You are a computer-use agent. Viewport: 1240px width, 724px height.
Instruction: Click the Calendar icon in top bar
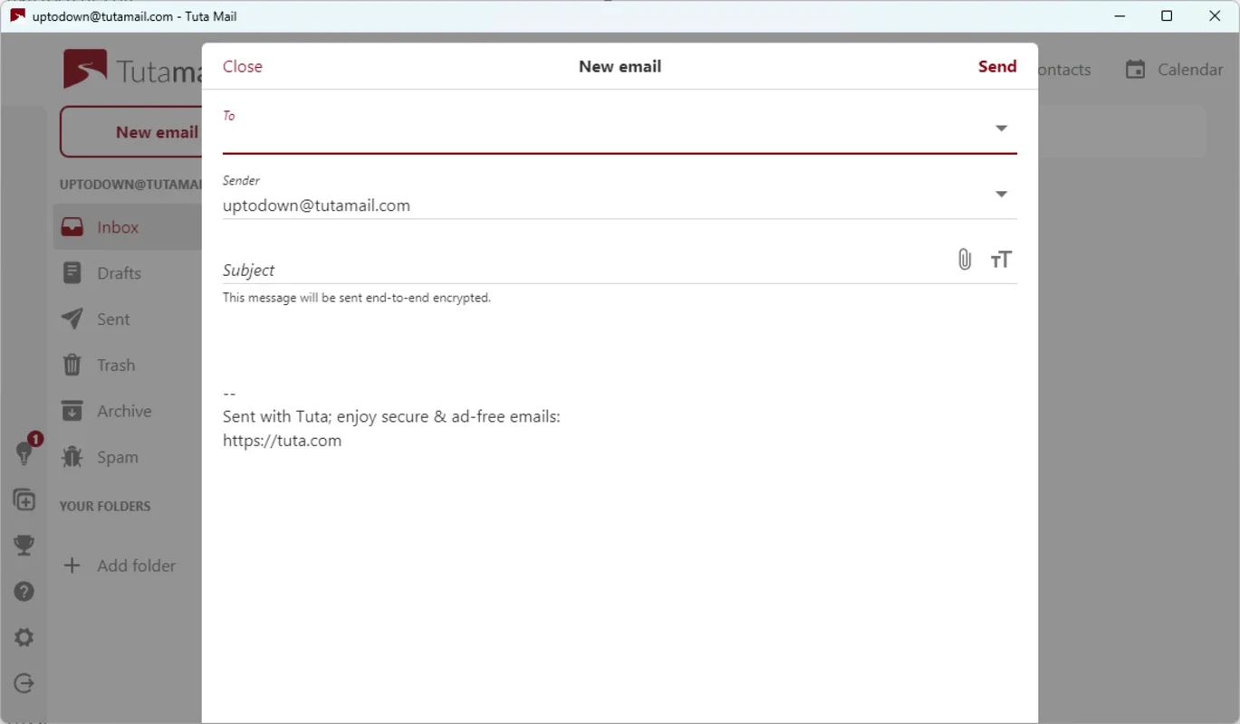1135,69
